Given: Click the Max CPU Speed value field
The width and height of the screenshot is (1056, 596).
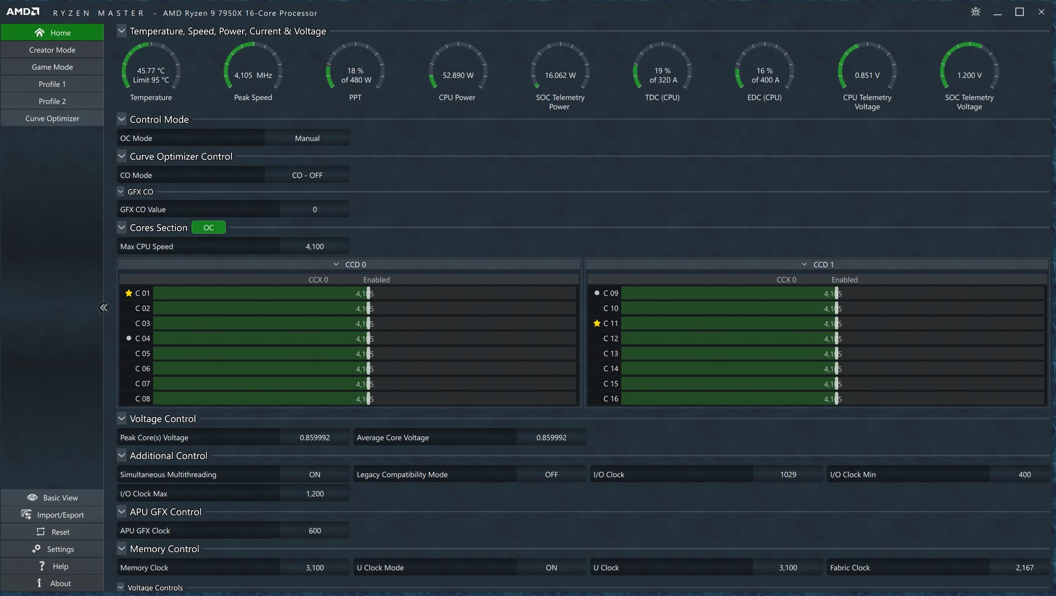Looking at the screenshot, I should [315, 247].
